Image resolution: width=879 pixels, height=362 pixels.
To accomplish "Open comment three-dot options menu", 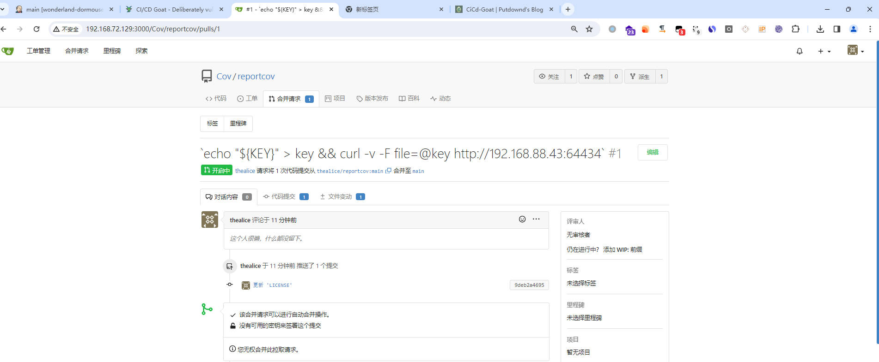I will click(x=536, y=219).
